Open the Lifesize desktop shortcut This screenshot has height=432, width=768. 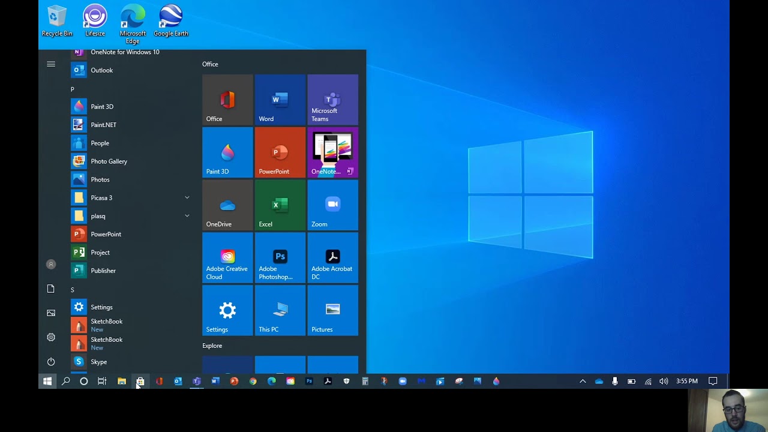[x=95, y=21]
